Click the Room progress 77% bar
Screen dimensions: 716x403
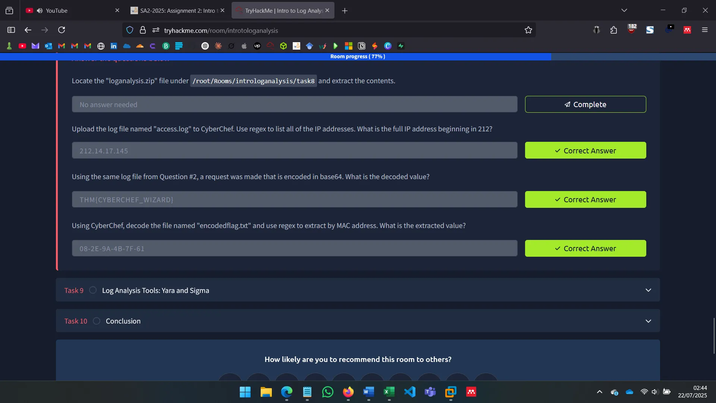tap(358, 56)
